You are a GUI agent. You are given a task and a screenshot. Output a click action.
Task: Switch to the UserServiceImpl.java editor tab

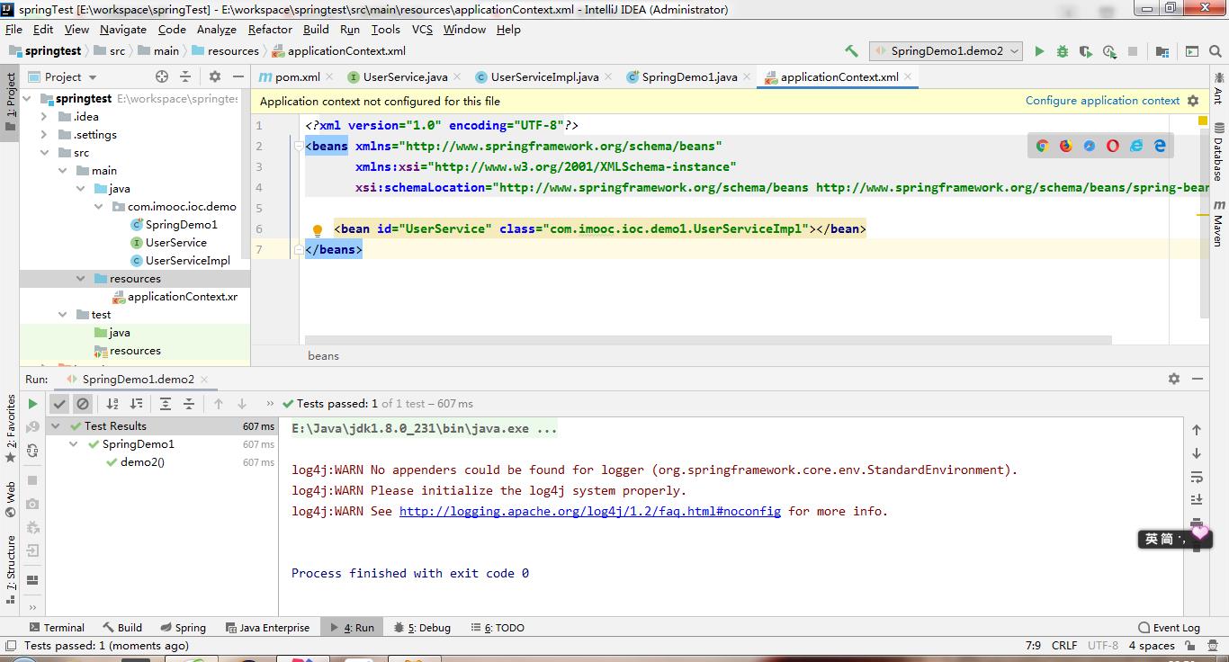click(x=543, y=77)
